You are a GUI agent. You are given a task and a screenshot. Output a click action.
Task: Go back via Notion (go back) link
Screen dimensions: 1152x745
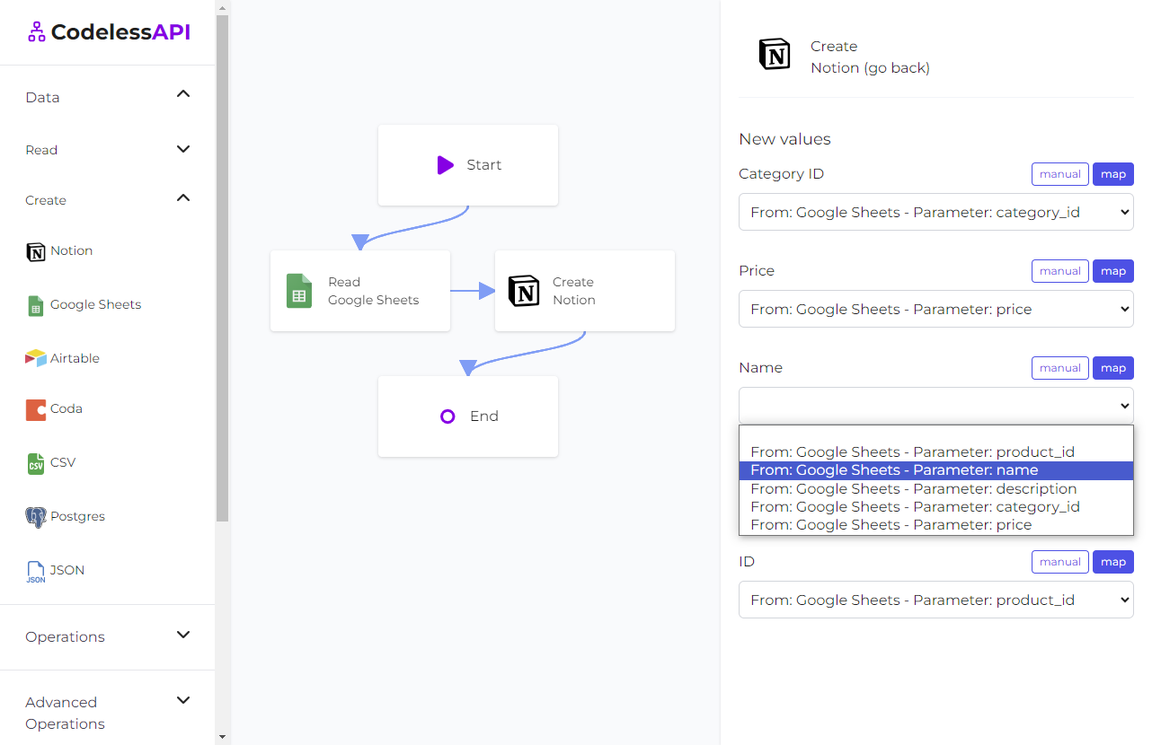(x=870, y=68)
